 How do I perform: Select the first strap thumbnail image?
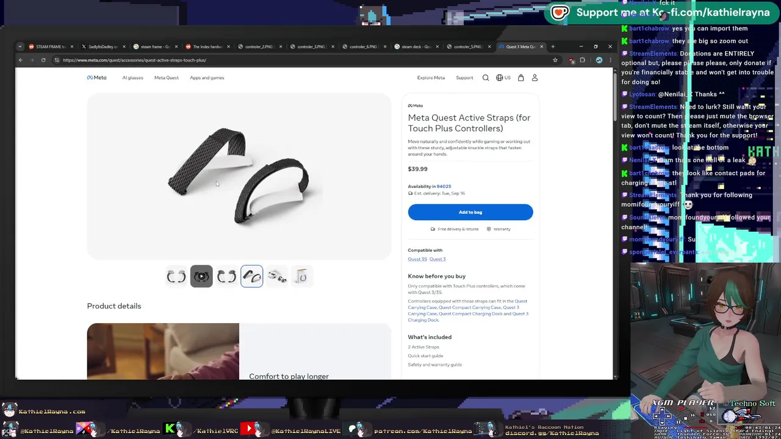coord(176,277)
